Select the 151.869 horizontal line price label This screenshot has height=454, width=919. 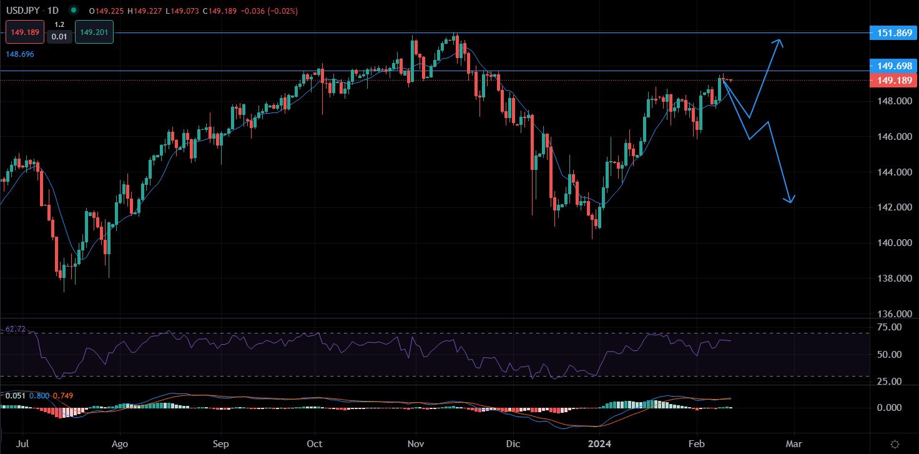pyautogui.click(x=890, y=33)
